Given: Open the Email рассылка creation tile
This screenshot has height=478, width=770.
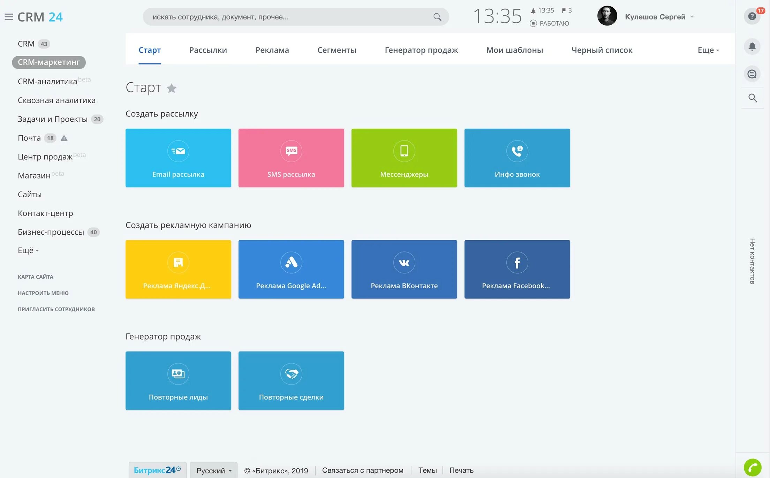Looking at the screenshot, I should coord(178,158).
